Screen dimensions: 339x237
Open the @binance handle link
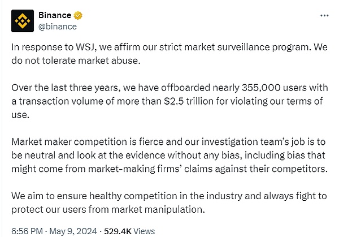pos(58,26)
